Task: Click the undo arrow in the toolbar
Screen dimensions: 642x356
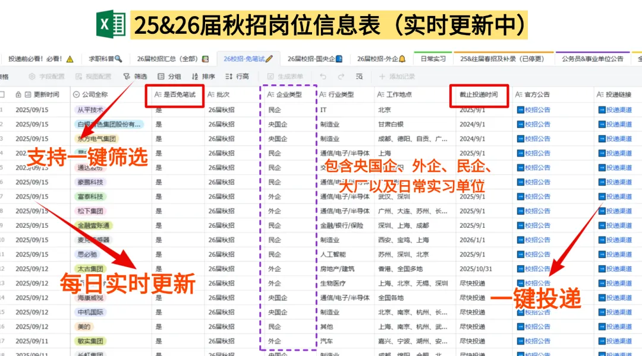Action: (323, 77)
